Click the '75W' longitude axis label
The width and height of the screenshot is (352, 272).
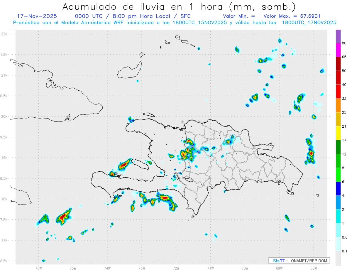(x=73, y=268)
